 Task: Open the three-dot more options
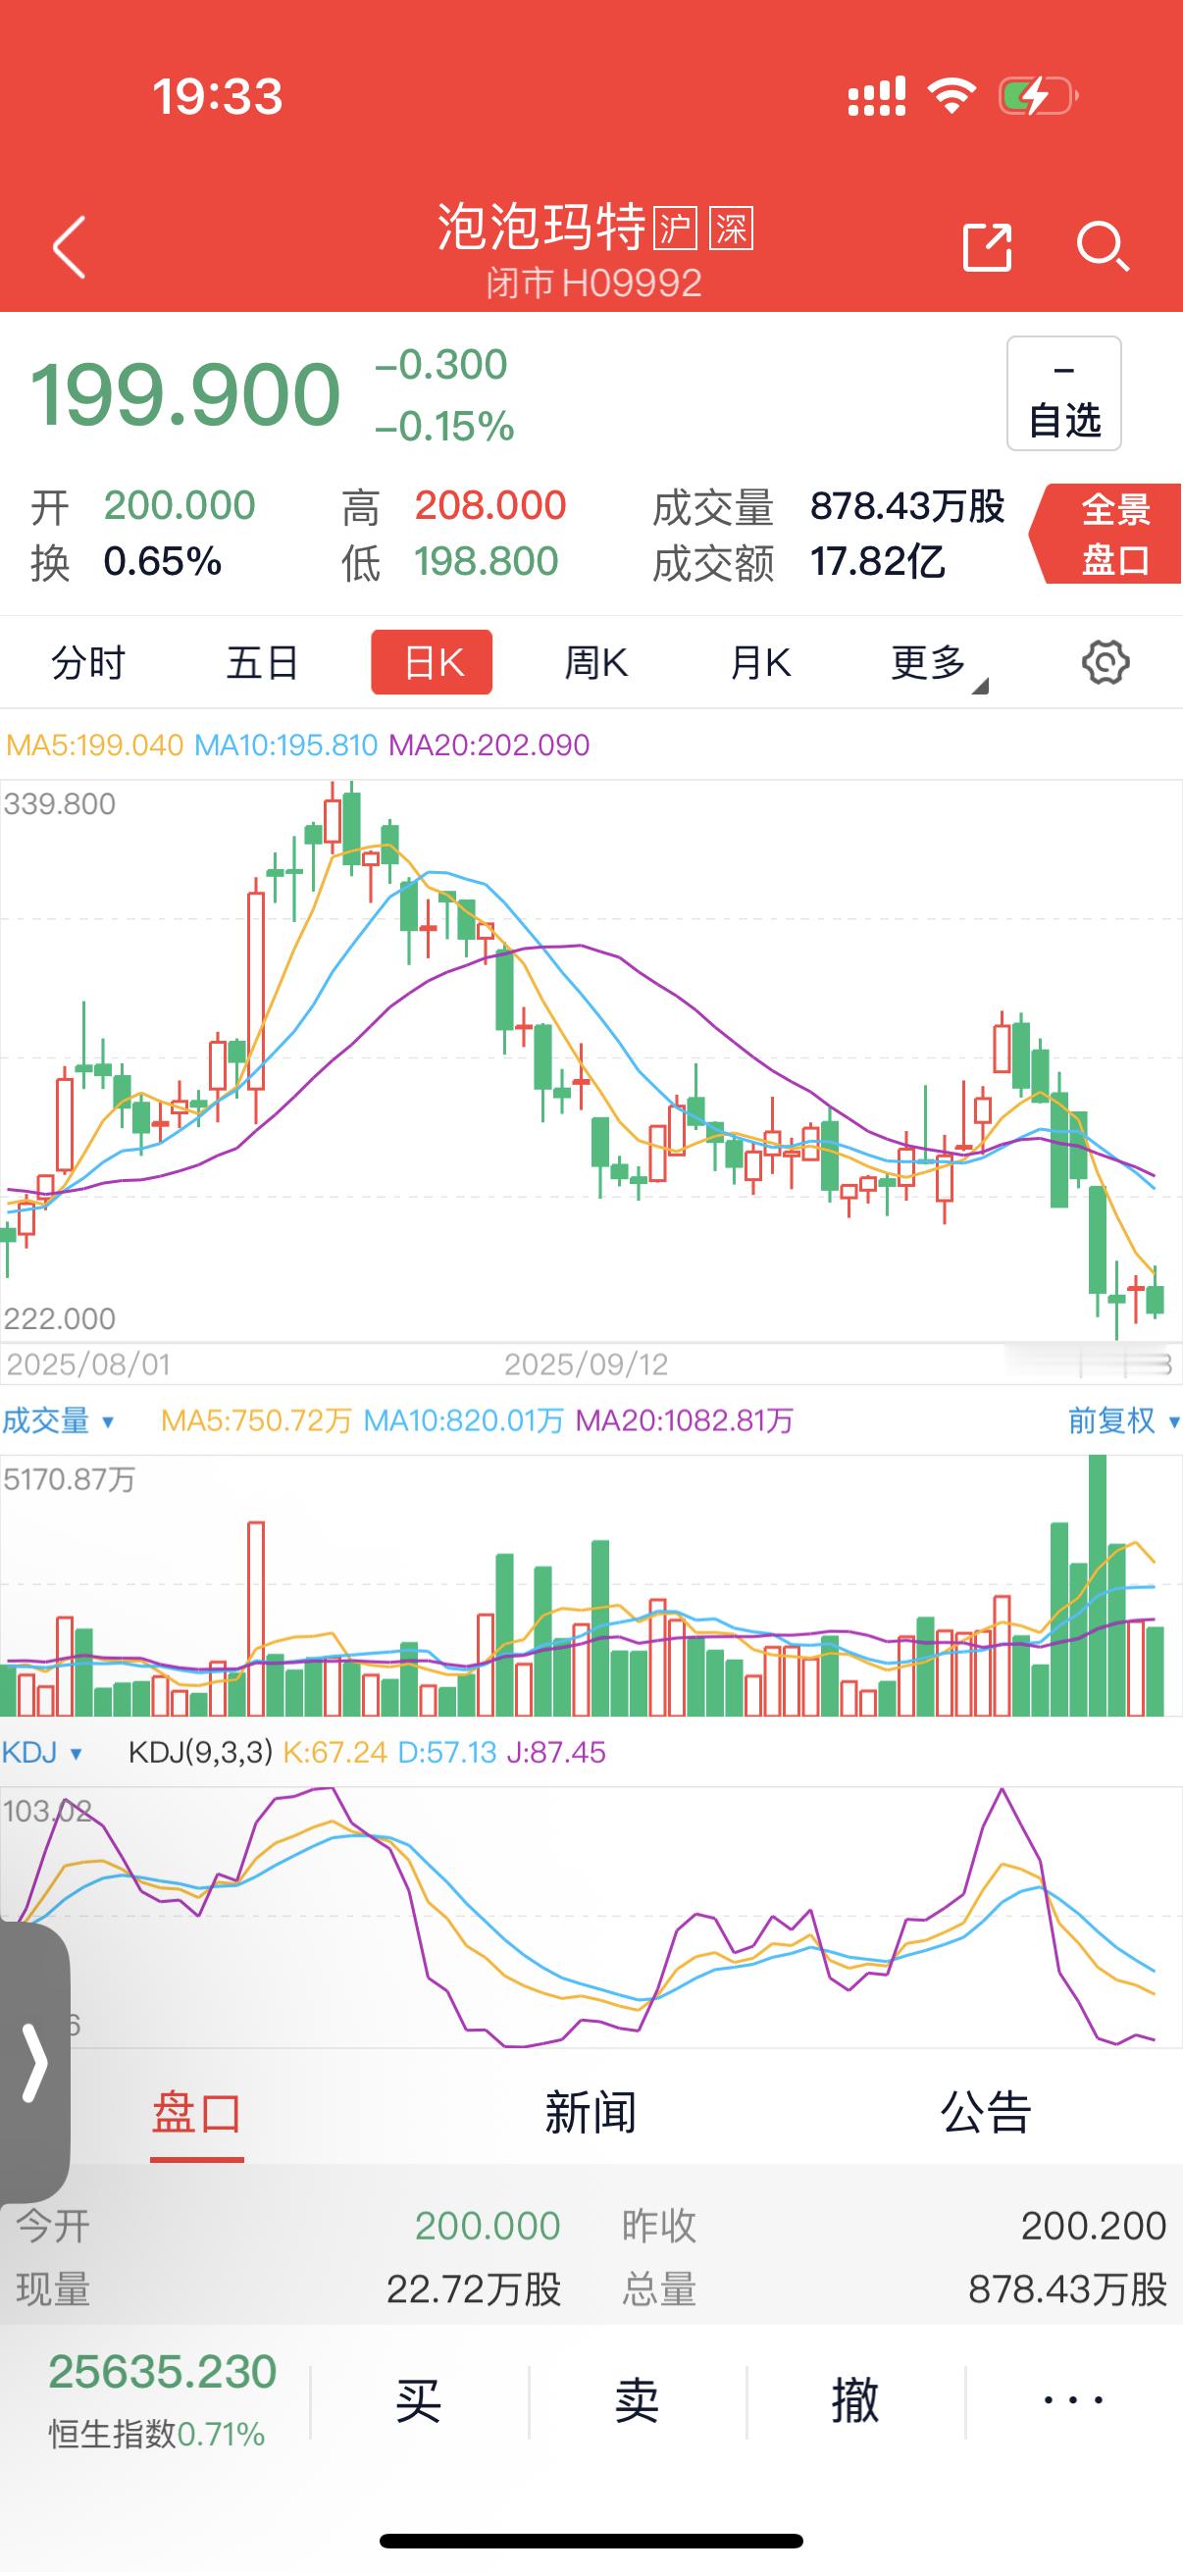1074,2399
